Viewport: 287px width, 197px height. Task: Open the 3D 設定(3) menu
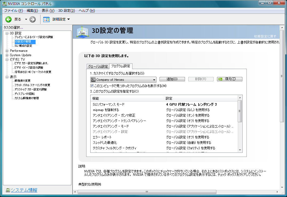tap(66, 11)
